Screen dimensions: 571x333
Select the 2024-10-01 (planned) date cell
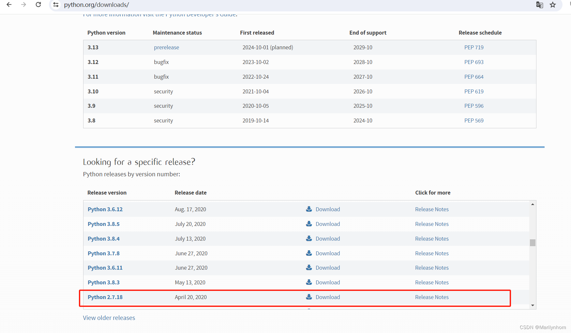click(x=268, y=47)
